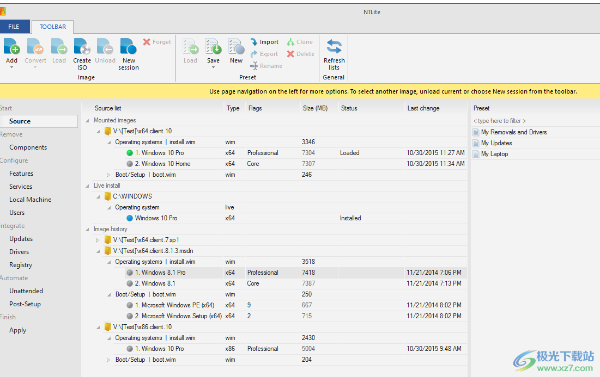The height and width of the screenshot is (377, 600).
Task: Click Flags column header
Action: (272, 108)
